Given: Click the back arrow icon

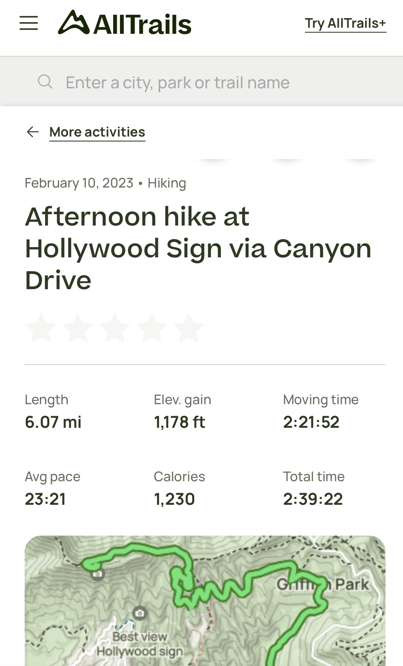Looking at the screenshot, I should click(33, 132).
